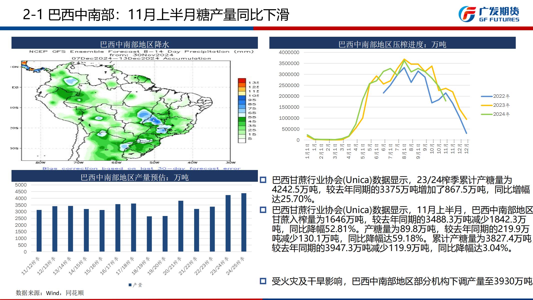Click '07Dec2024—13Dec2024 Accumulation' on the map

click(x=141, y=58)
